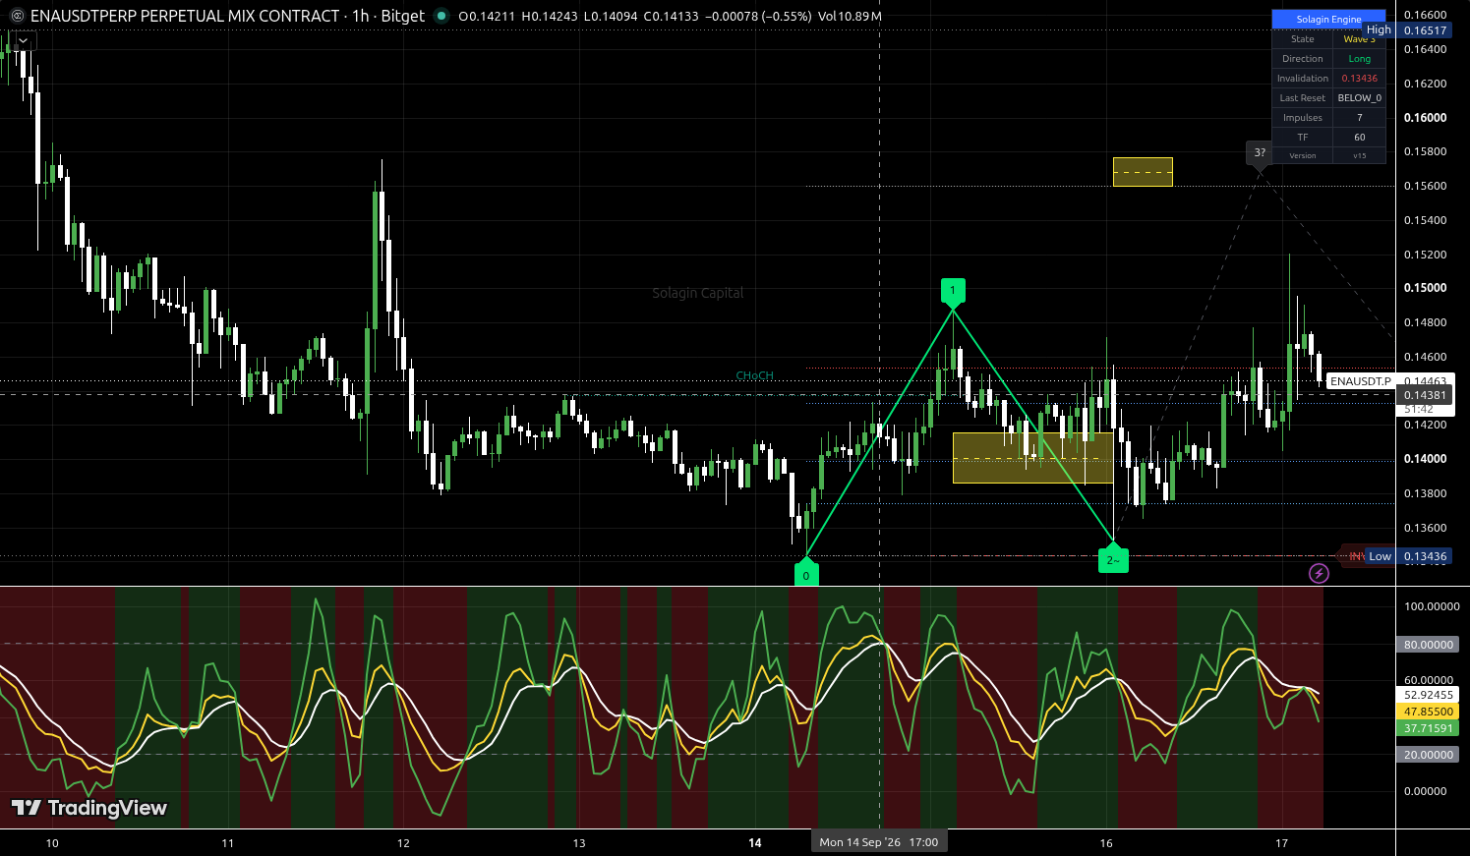This screenshot has width=1470, height=856.
Task: Click the ENAUSDT.P last price label
Action: point(1361,381)
